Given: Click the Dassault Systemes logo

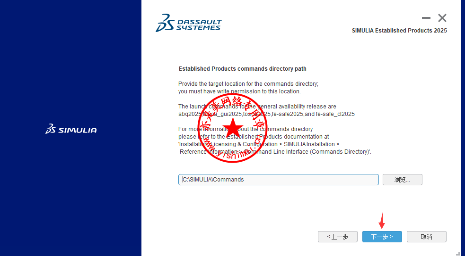Looking at the screenshot, I should pyautogui.click(x=189, y=23).
